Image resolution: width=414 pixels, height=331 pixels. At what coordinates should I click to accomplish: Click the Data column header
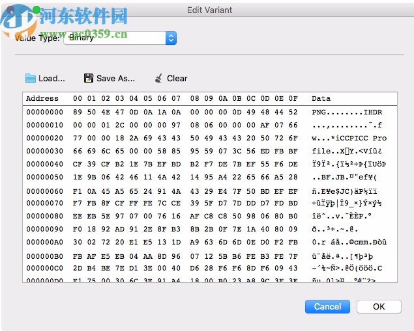[321, 98]
